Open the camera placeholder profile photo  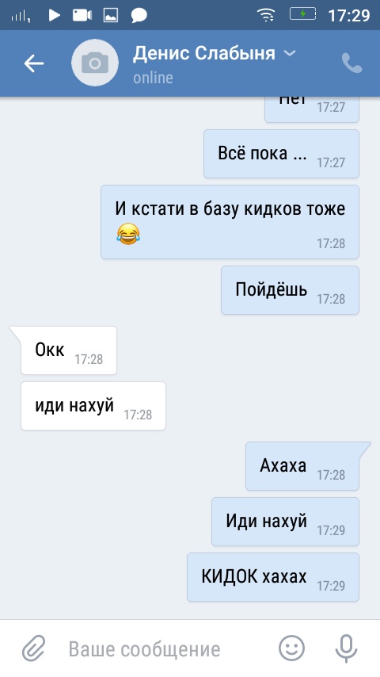tap(95, 63)
